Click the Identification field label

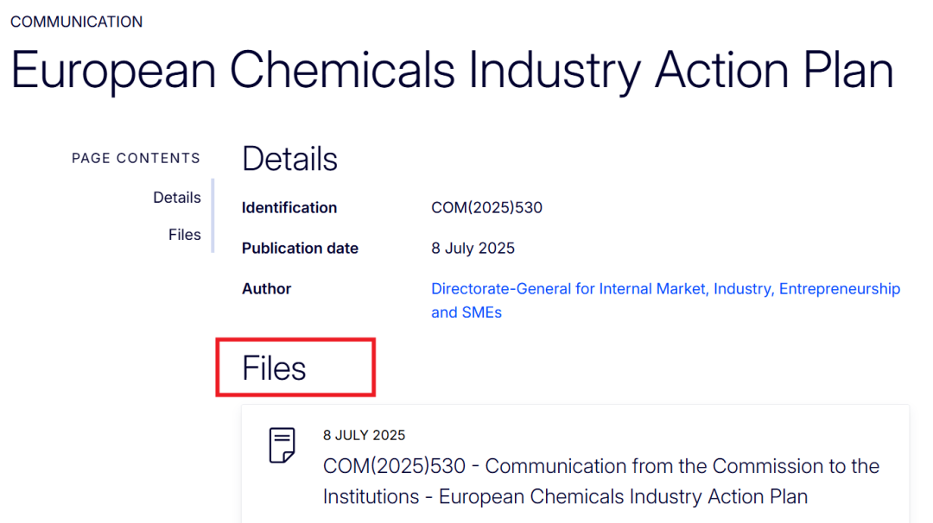[289, 208]
